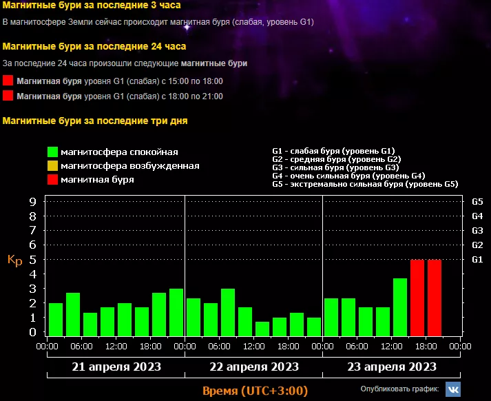
Task: Click the 'Опубликовать график:' text
Action: pos(399,389)
